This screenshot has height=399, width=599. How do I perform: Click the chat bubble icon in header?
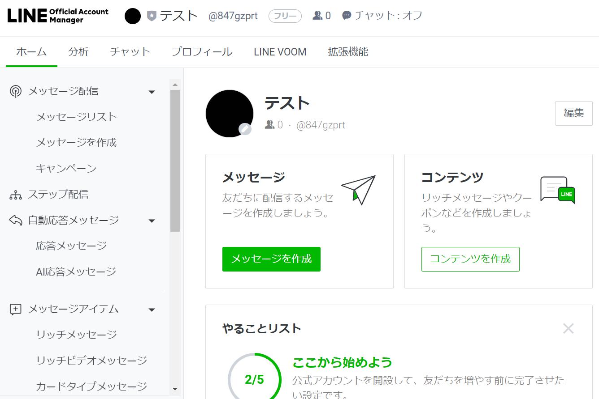pos(347,16)
